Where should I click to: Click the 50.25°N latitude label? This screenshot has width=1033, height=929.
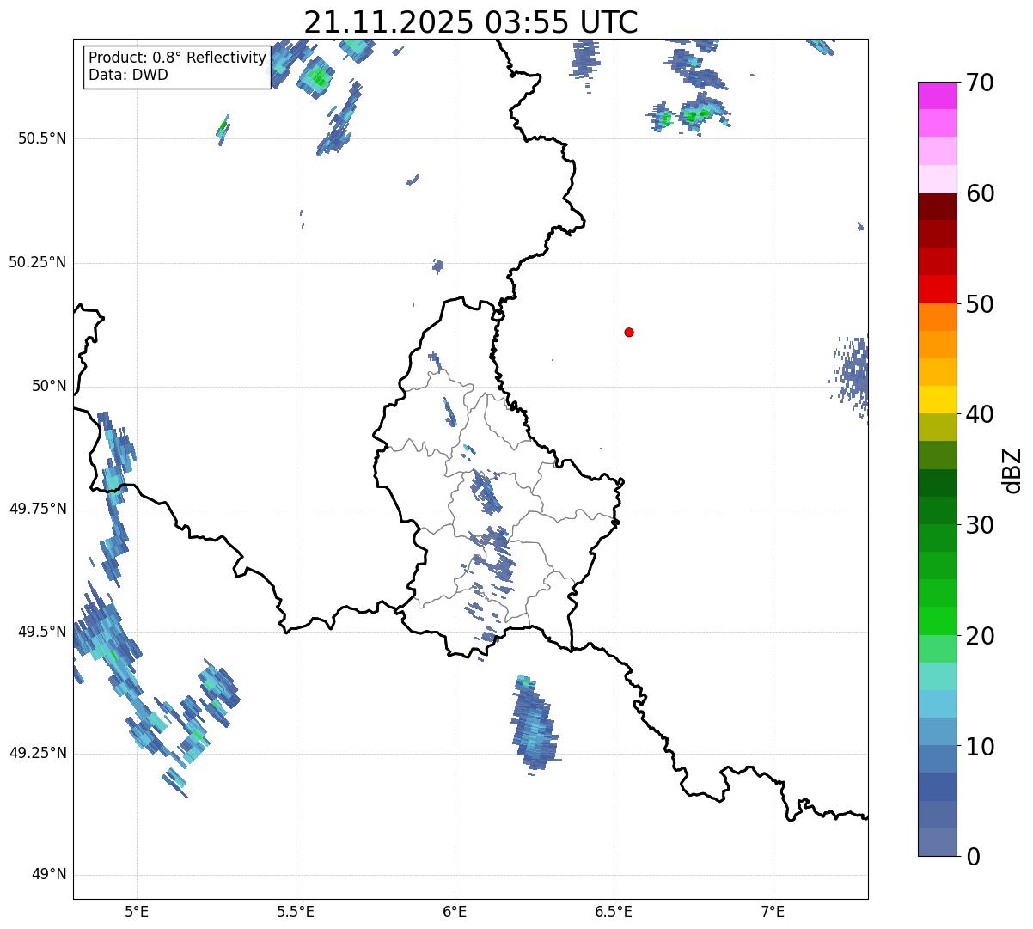(38, 262)
